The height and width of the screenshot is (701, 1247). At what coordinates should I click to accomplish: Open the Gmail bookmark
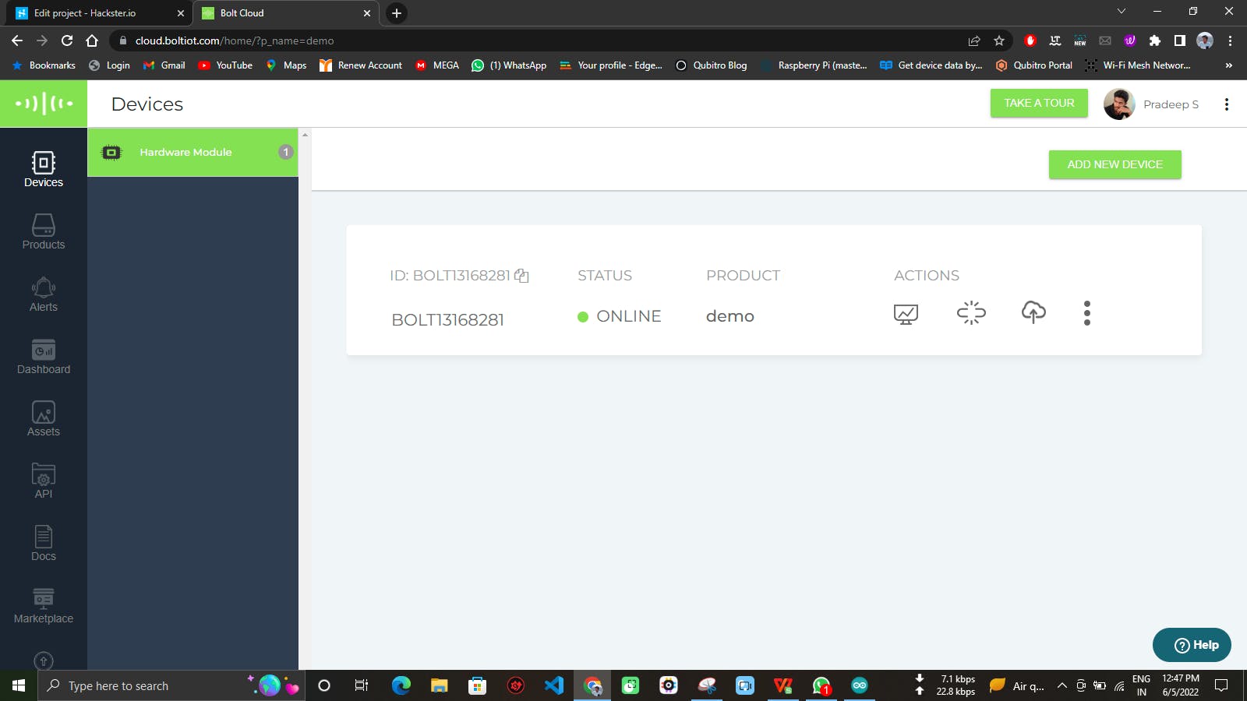pyautogui.click(x=164, y=65)
